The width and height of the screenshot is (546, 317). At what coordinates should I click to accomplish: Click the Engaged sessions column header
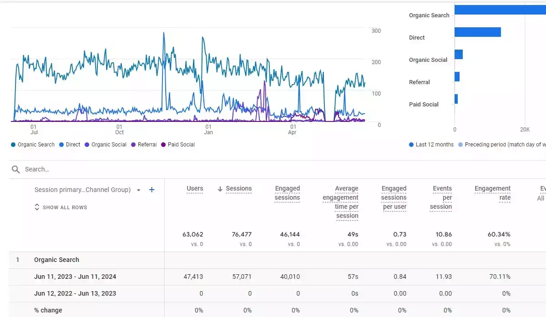pyautogui.click(x=287, y=193)
